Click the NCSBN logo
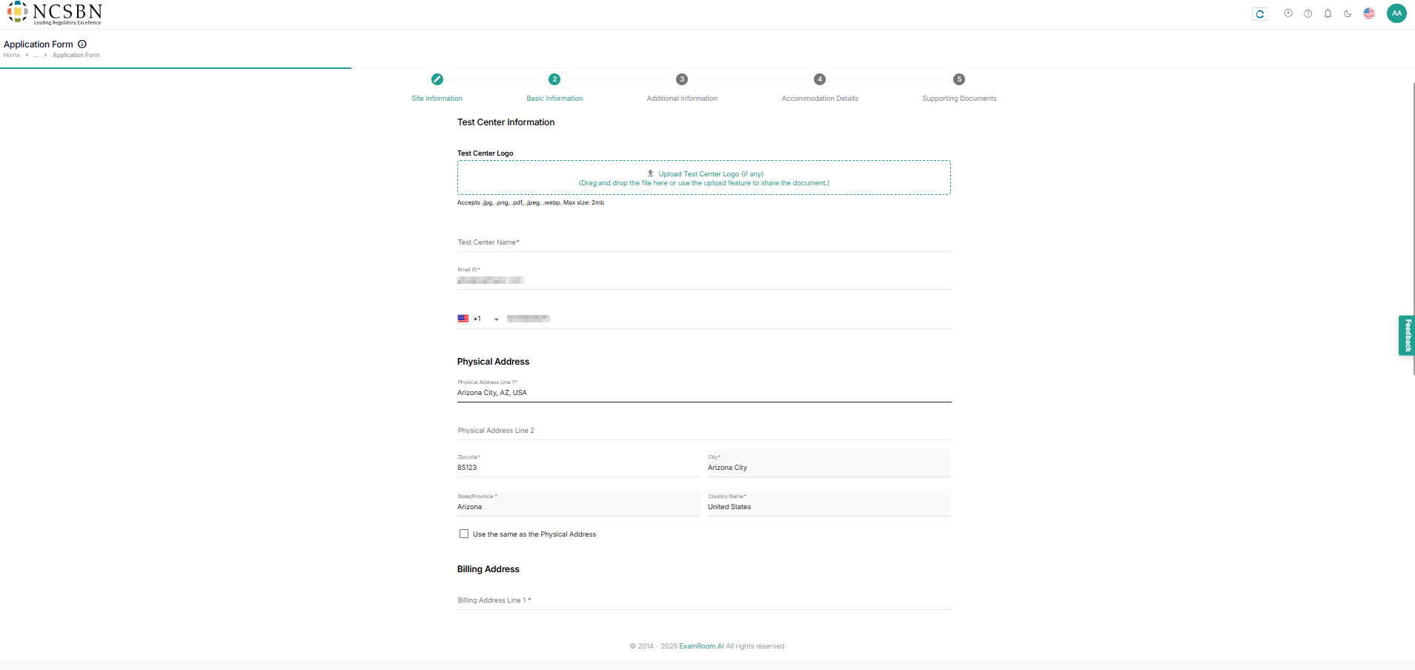This screenshot has height=670, width=1415. pos(54,13)
